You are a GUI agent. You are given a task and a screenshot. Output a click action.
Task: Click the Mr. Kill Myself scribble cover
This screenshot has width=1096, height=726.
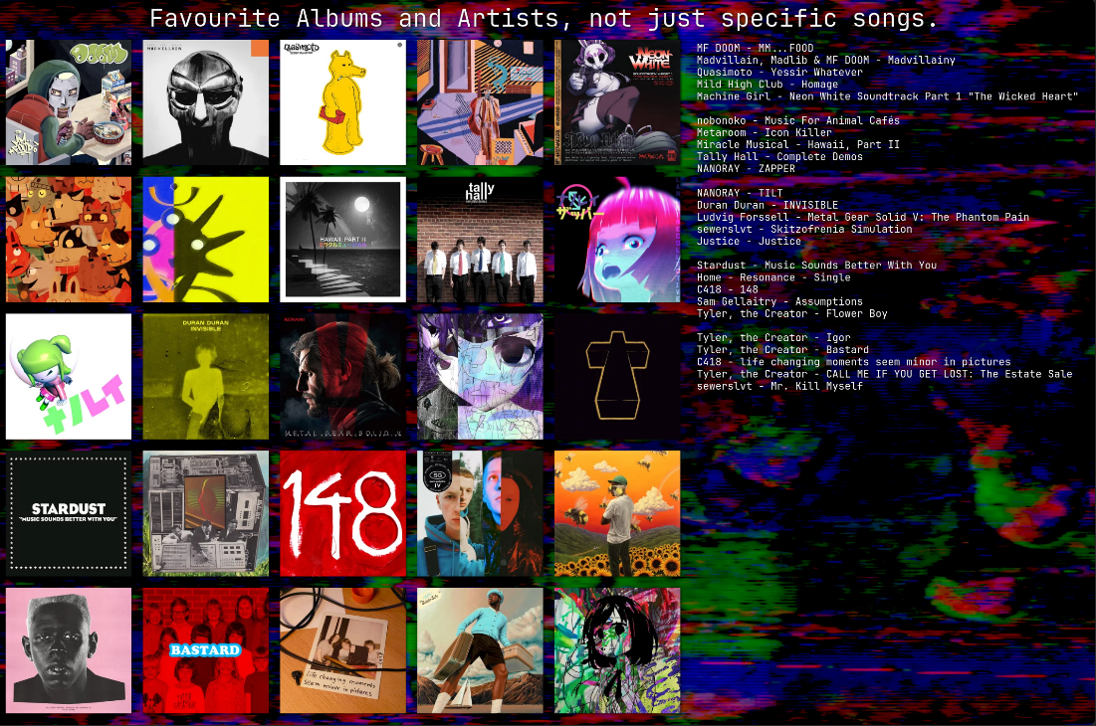coord(617,649)
